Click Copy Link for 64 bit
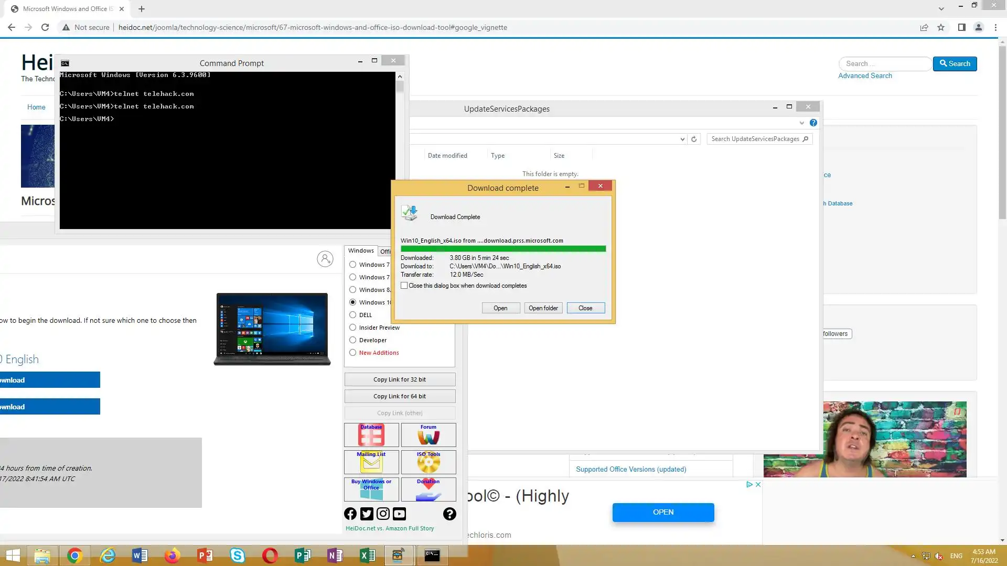 [400, 396]
